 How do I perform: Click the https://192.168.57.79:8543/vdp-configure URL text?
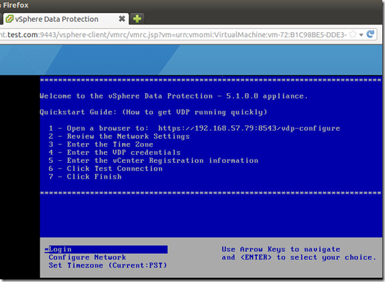click(x=249, y=129)
